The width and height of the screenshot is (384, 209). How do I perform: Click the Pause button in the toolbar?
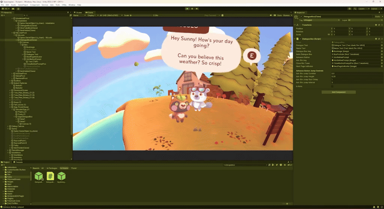[192, 9]
